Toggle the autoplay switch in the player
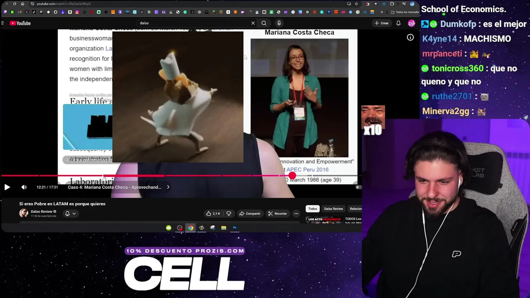530x298 pixels. [x=359, y=187]
